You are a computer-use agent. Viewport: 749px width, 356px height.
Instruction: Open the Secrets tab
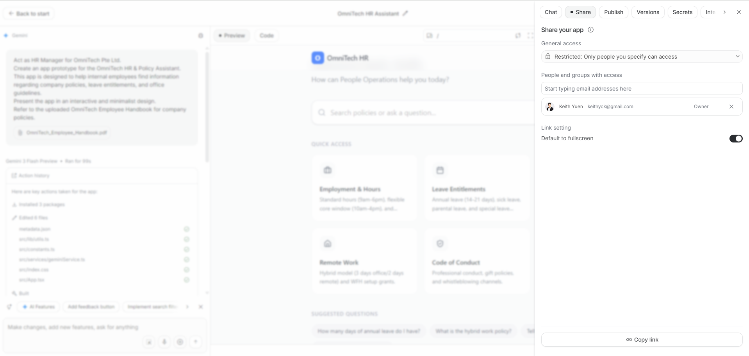(x=682, y=12)
